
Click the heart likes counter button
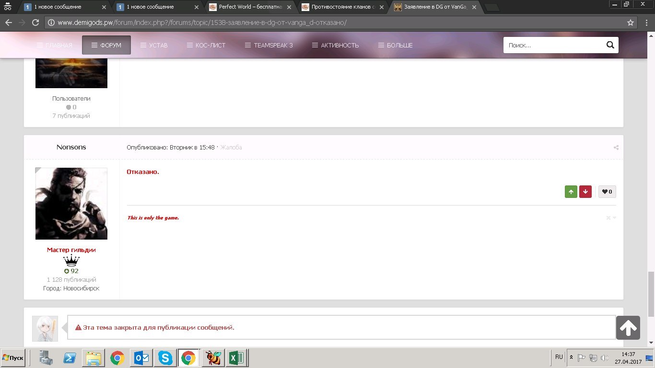(x=607, y=192)
